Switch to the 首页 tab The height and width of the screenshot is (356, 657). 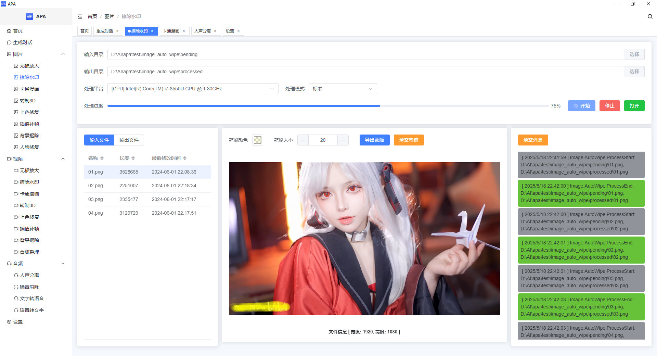pos(84,31)
